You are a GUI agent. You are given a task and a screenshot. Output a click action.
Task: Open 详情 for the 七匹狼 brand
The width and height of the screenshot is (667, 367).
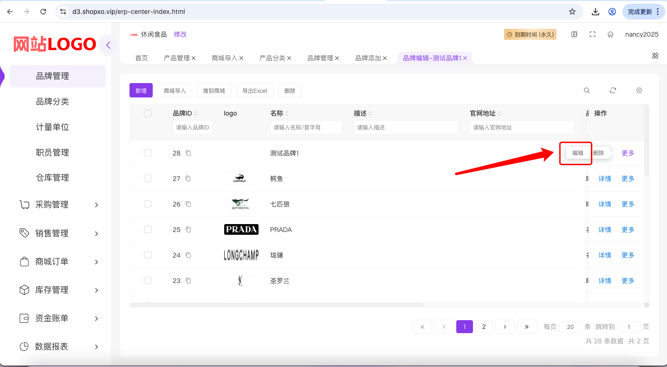point(605,204)
